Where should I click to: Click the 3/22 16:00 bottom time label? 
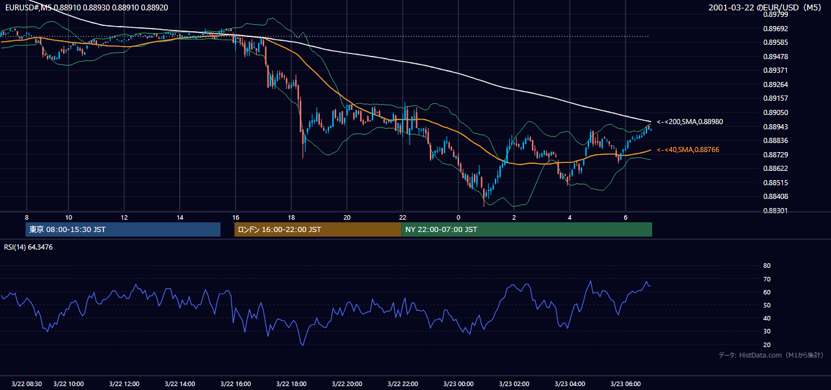click(x=235, y=383)
